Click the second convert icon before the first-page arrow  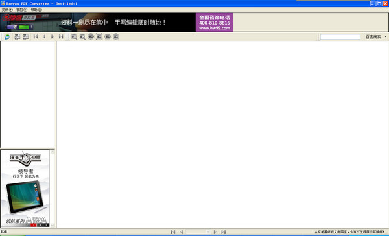pyautogui.click(x=25, y=37)
